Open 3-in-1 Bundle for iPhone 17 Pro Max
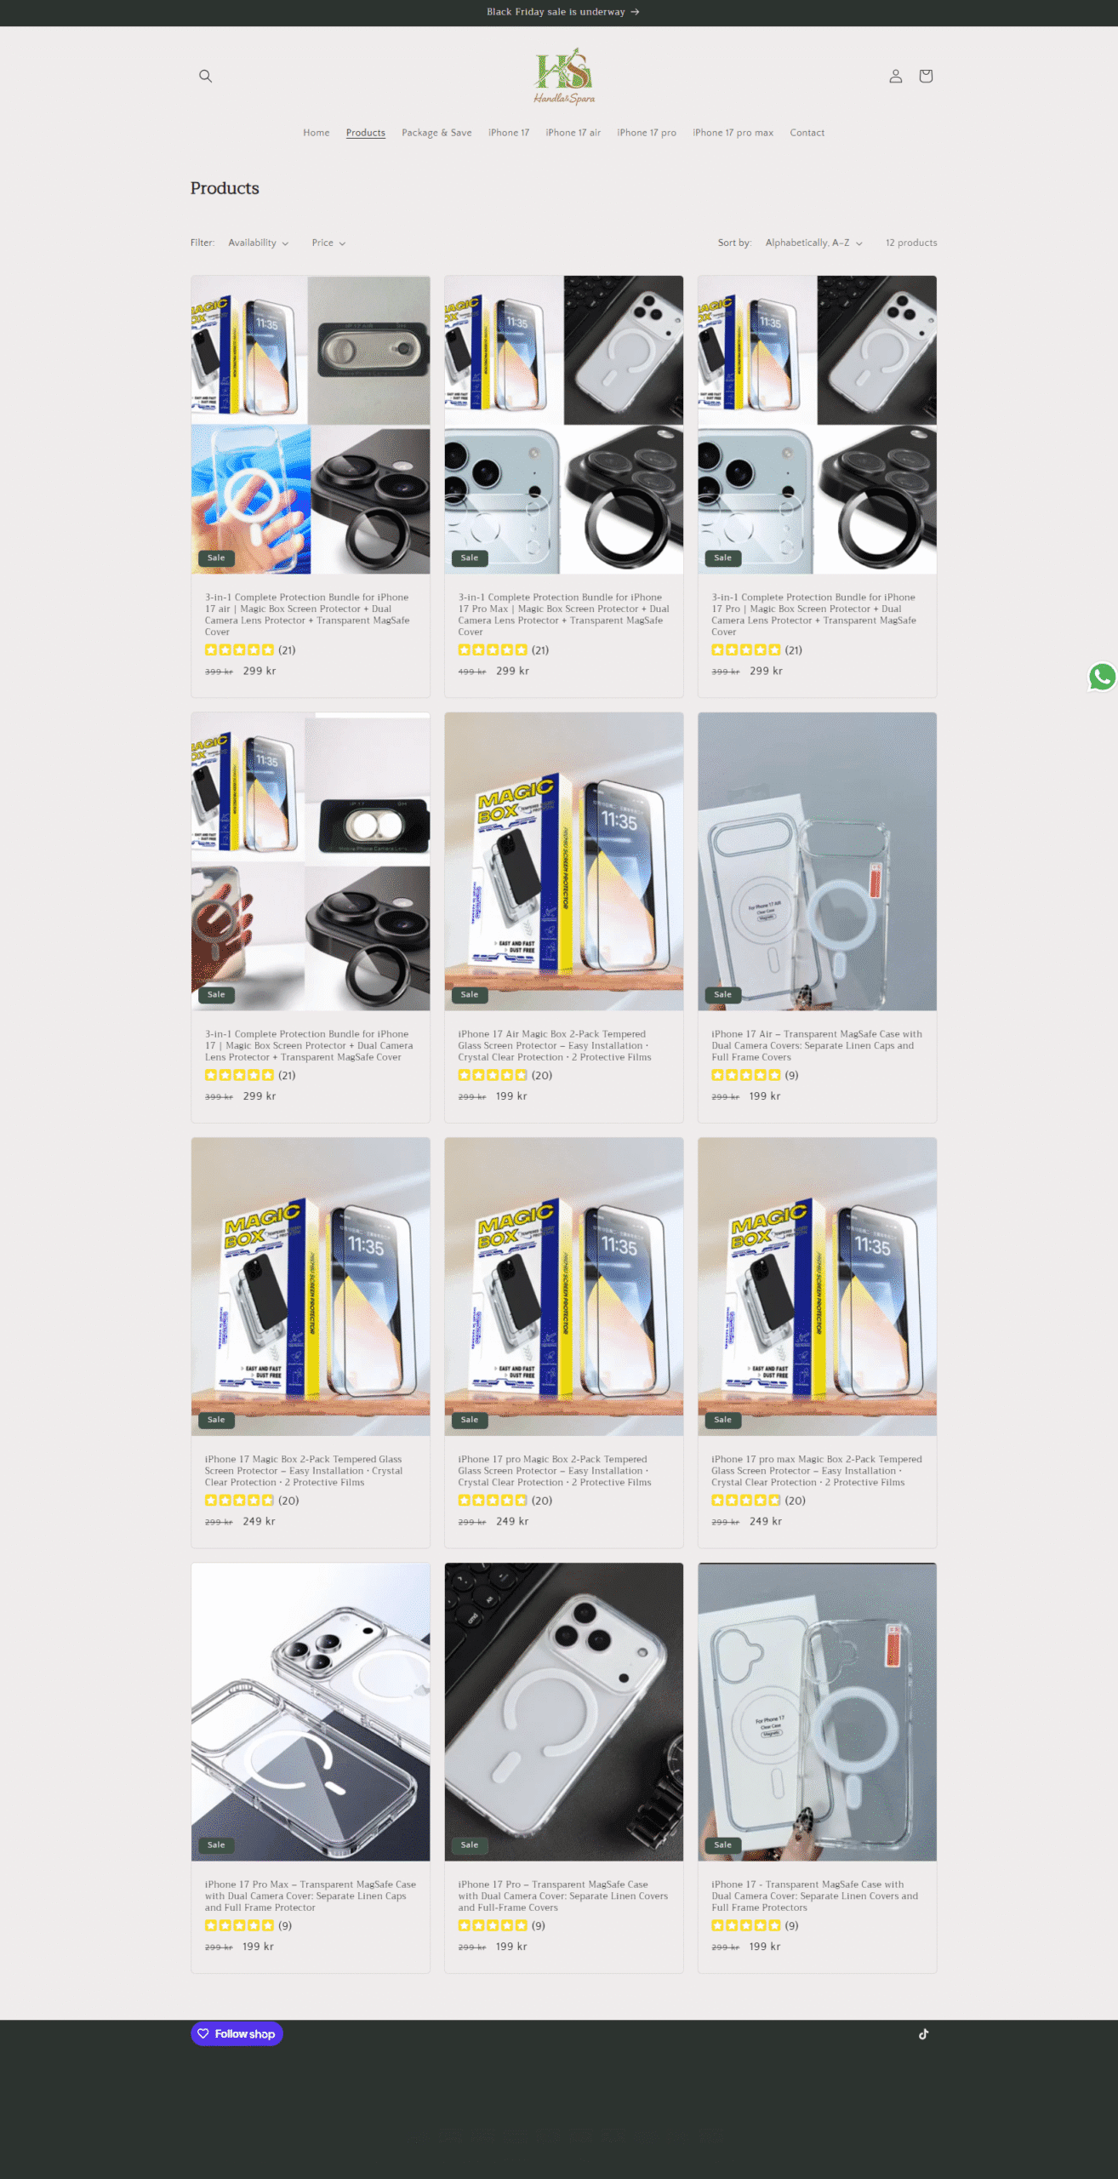The image size is (1118, 2179). [x=563, y=615]
